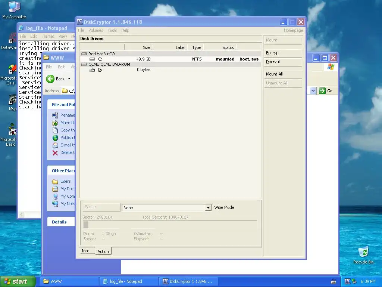Open the Wipe Mode dropdown set to None

coord(166,208)
